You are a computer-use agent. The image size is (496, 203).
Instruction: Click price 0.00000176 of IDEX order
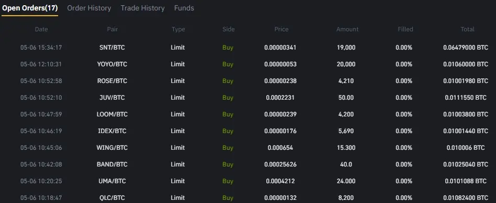(x=280, y=131)
